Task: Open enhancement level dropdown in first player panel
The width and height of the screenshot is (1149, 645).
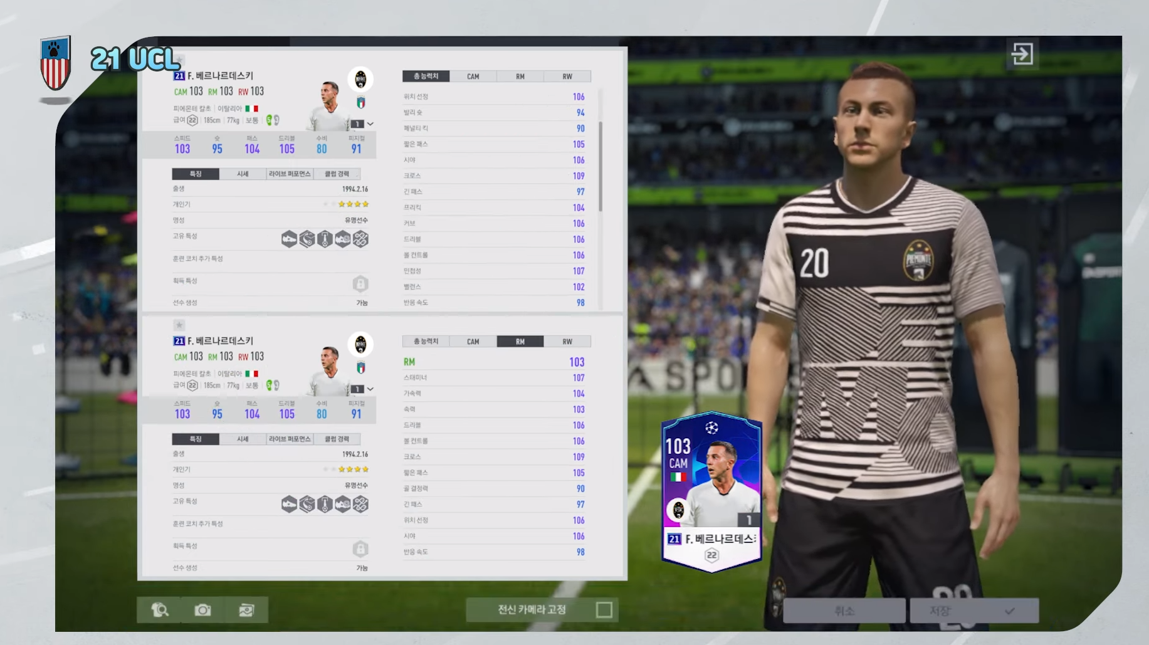Action: coord(362,124)
